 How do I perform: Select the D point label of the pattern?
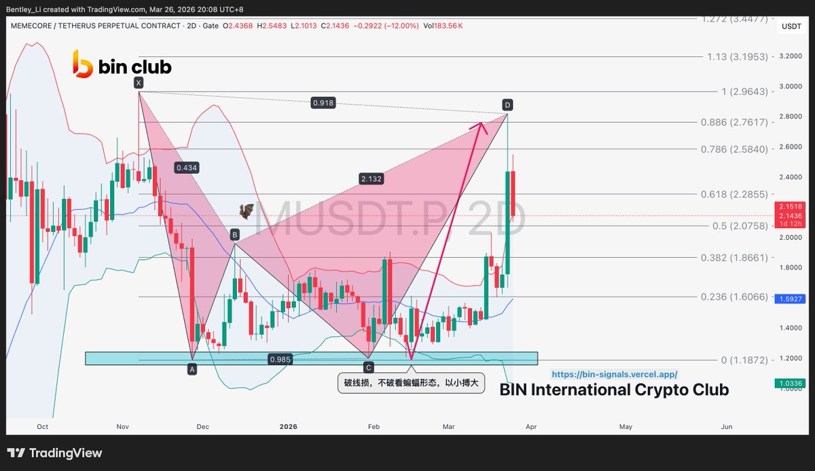click(507, 105)
